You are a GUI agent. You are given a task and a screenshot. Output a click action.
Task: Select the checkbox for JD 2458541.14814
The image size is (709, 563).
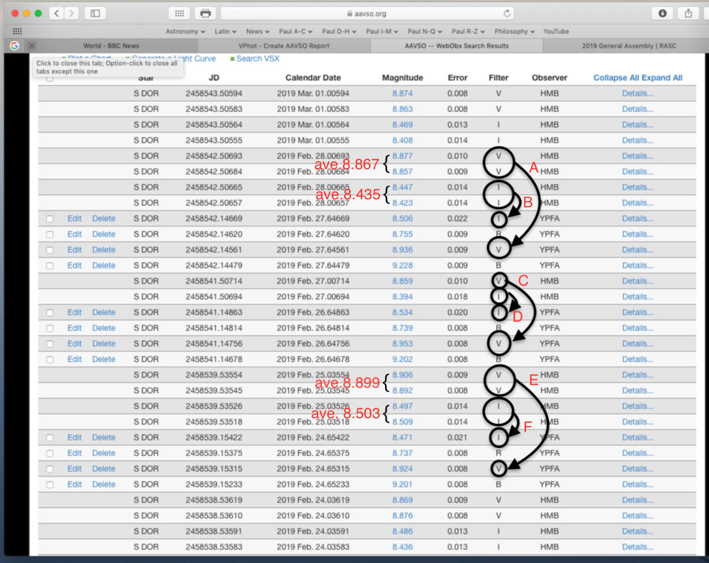coord(50,328)
